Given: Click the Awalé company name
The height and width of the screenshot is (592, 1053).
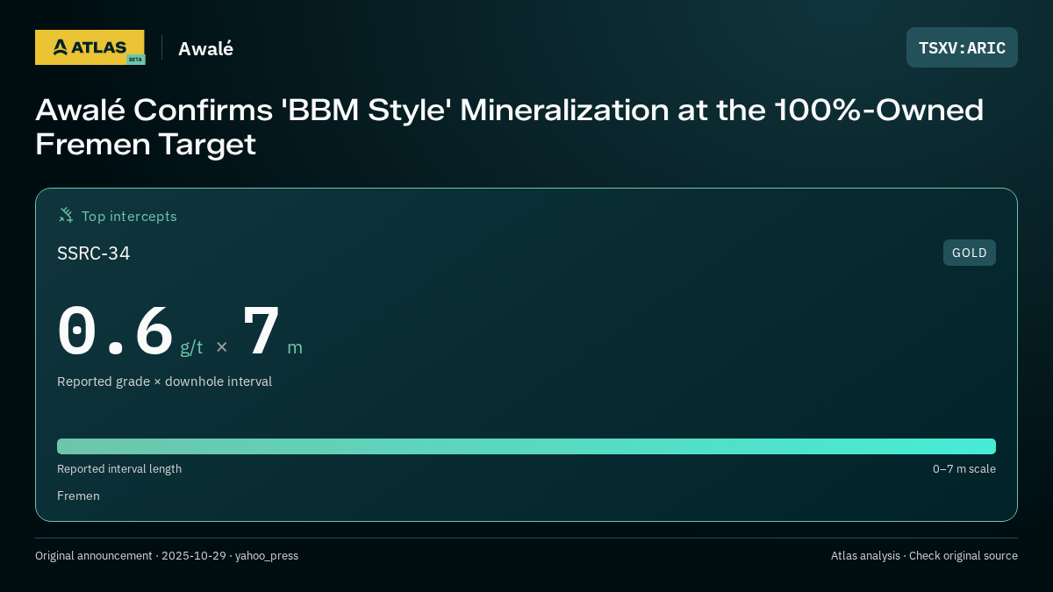Looking at the screenshot, I should [x=205, y=48].
